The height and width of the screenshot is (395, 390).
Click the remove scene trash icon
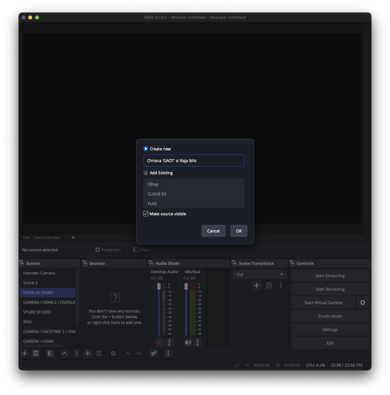tap(36, 353)
